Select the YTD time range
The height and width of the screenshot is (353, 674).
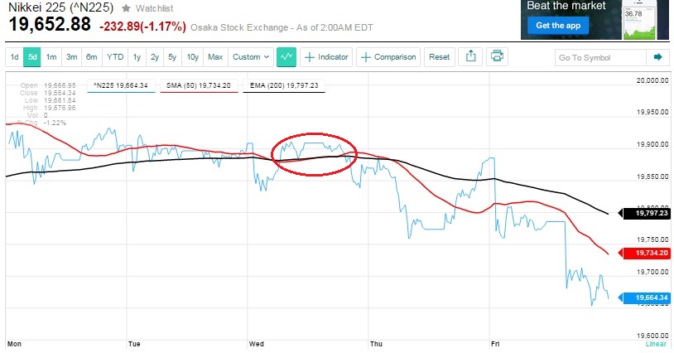pyautogui.click(x=113, y=57)
